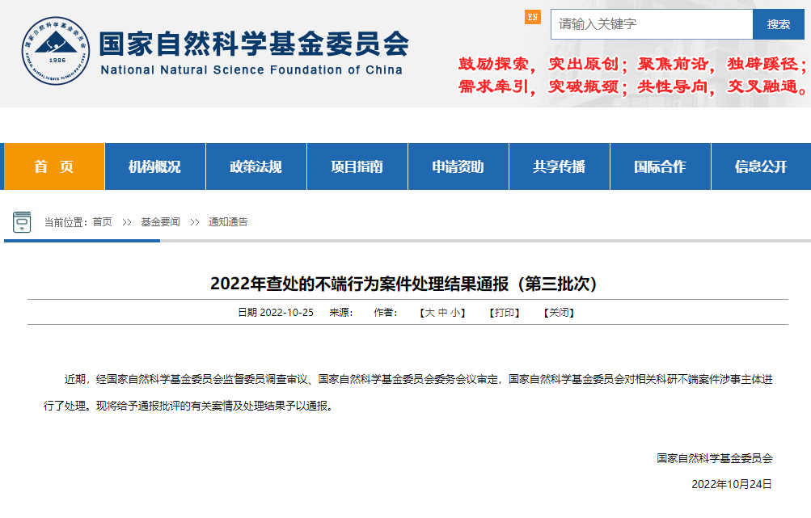Viewport: 811px width, 518px height.
Task: Click the footer date 2022年10月24日
Action: [732, 484]
